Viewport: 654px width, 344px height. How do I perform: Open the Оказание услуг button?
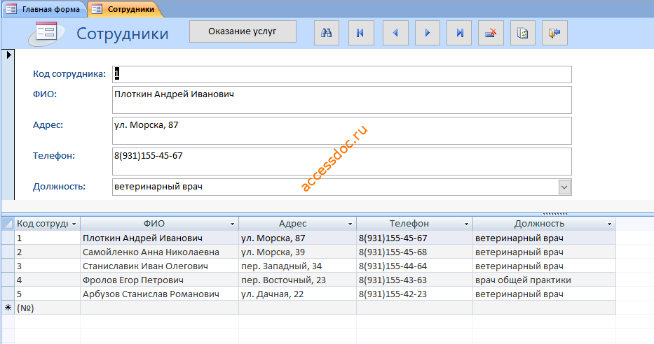[x=243, y=31]
